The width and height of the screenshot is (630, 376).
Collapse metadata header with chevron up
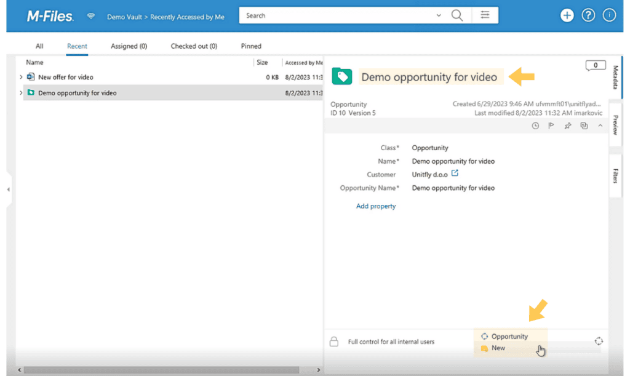point(600,126)
